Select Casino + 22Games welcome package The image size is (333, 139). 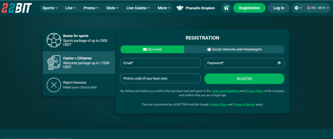(x=79, y=63)
